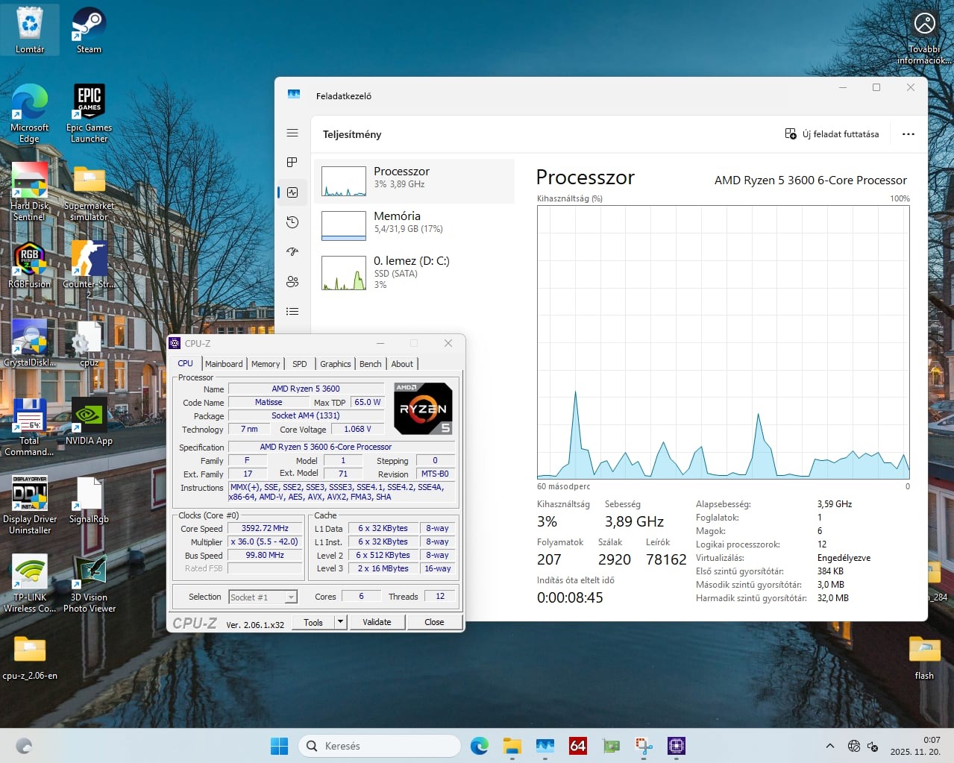
Task: Open the Windows Start menu
Action: coord(279,746)
